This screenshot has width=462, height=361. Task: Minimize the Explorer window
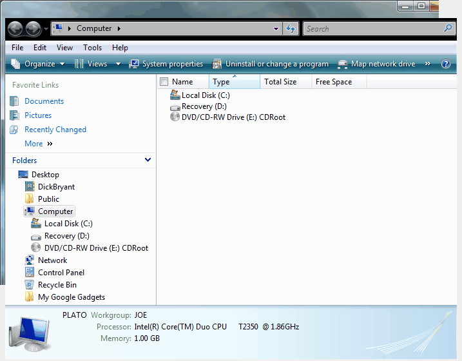pos(406,6)
